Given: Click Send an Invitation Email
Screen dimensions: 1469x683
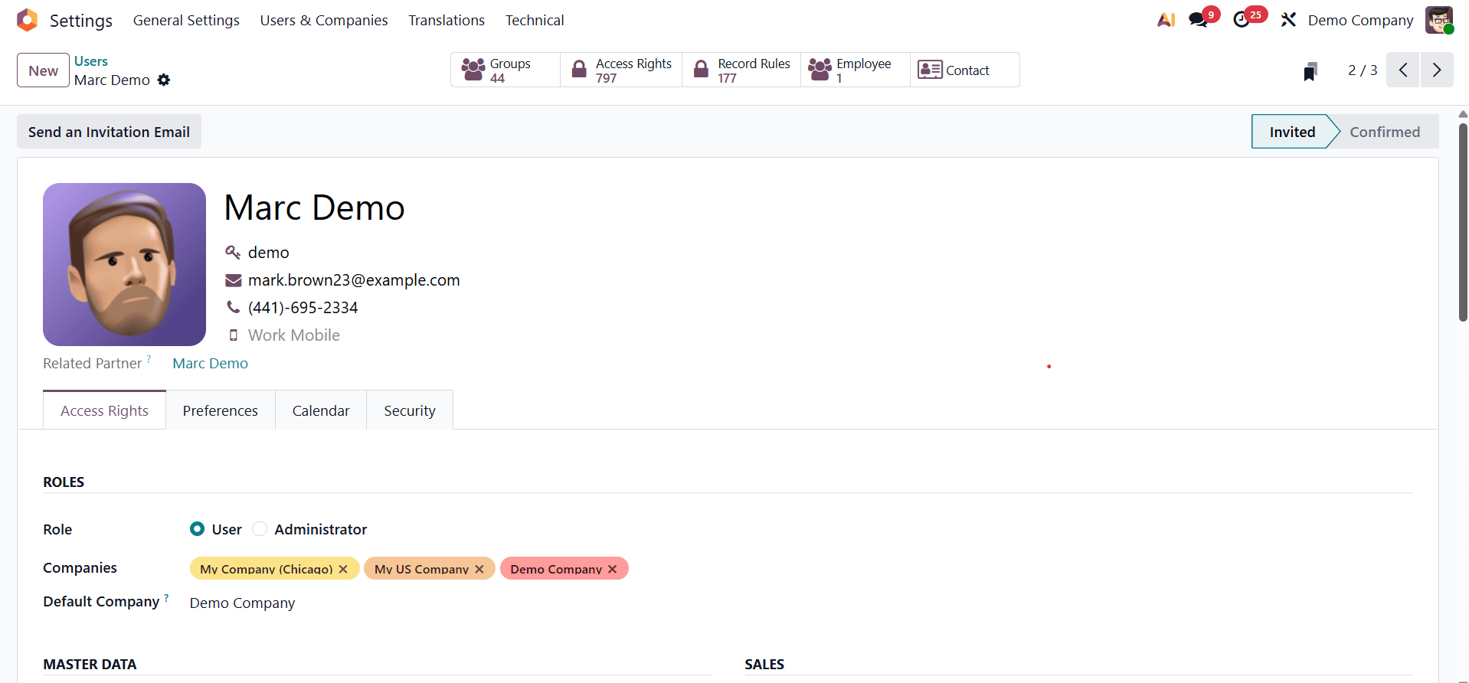Looking at the screenshot, I should [109, 132].
